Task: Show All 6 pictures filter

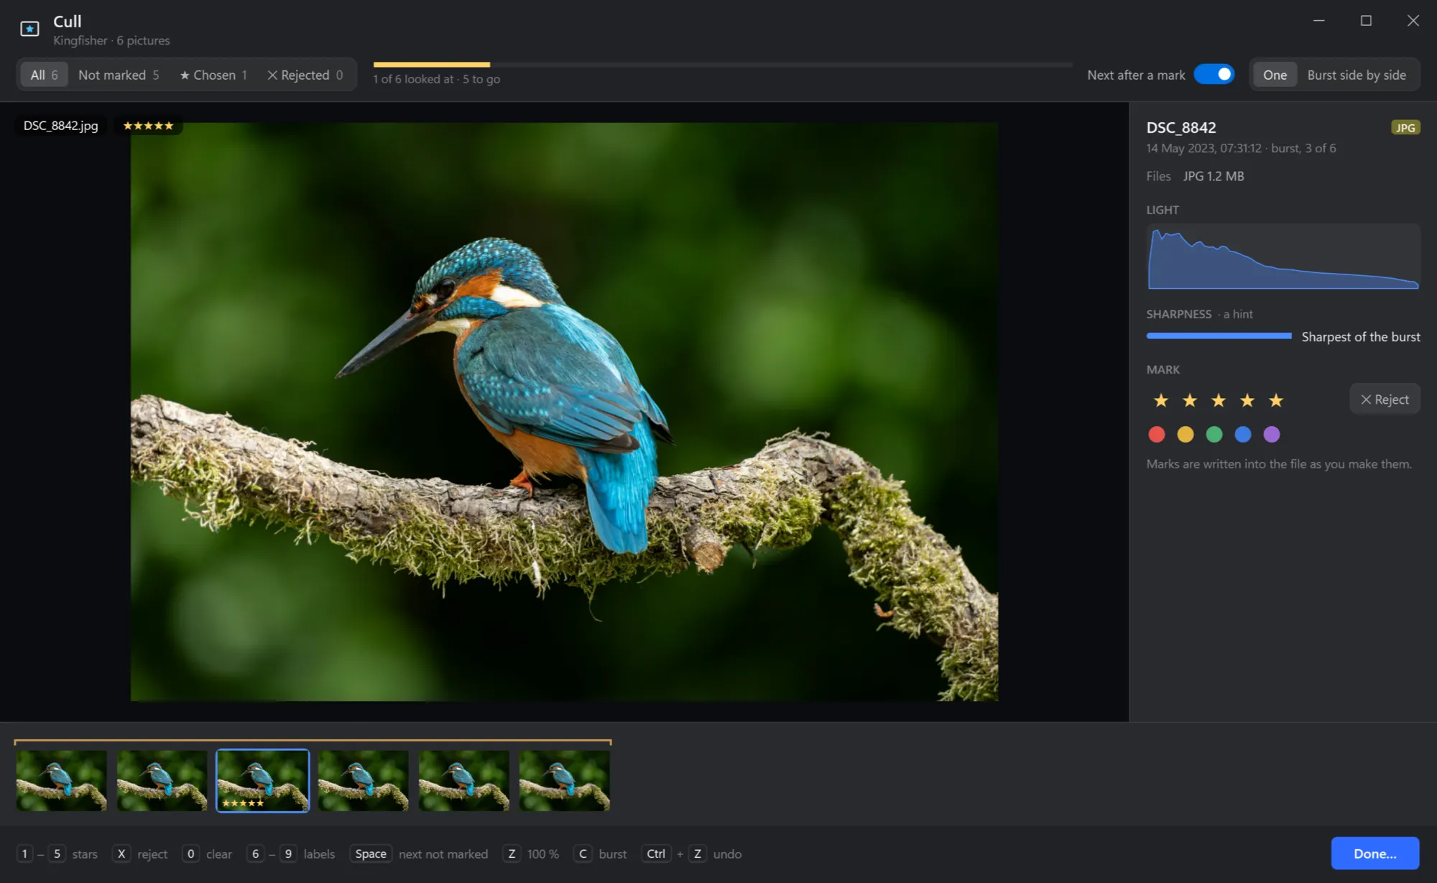Action: (x=44, y=75)
